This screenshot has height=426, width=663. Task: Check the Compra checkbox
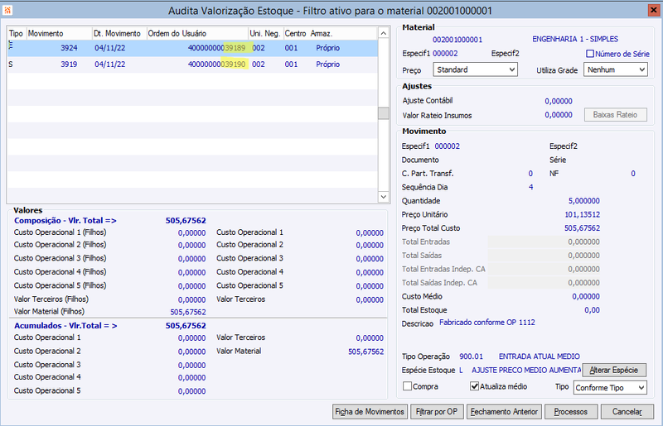(x=407, y=386)
